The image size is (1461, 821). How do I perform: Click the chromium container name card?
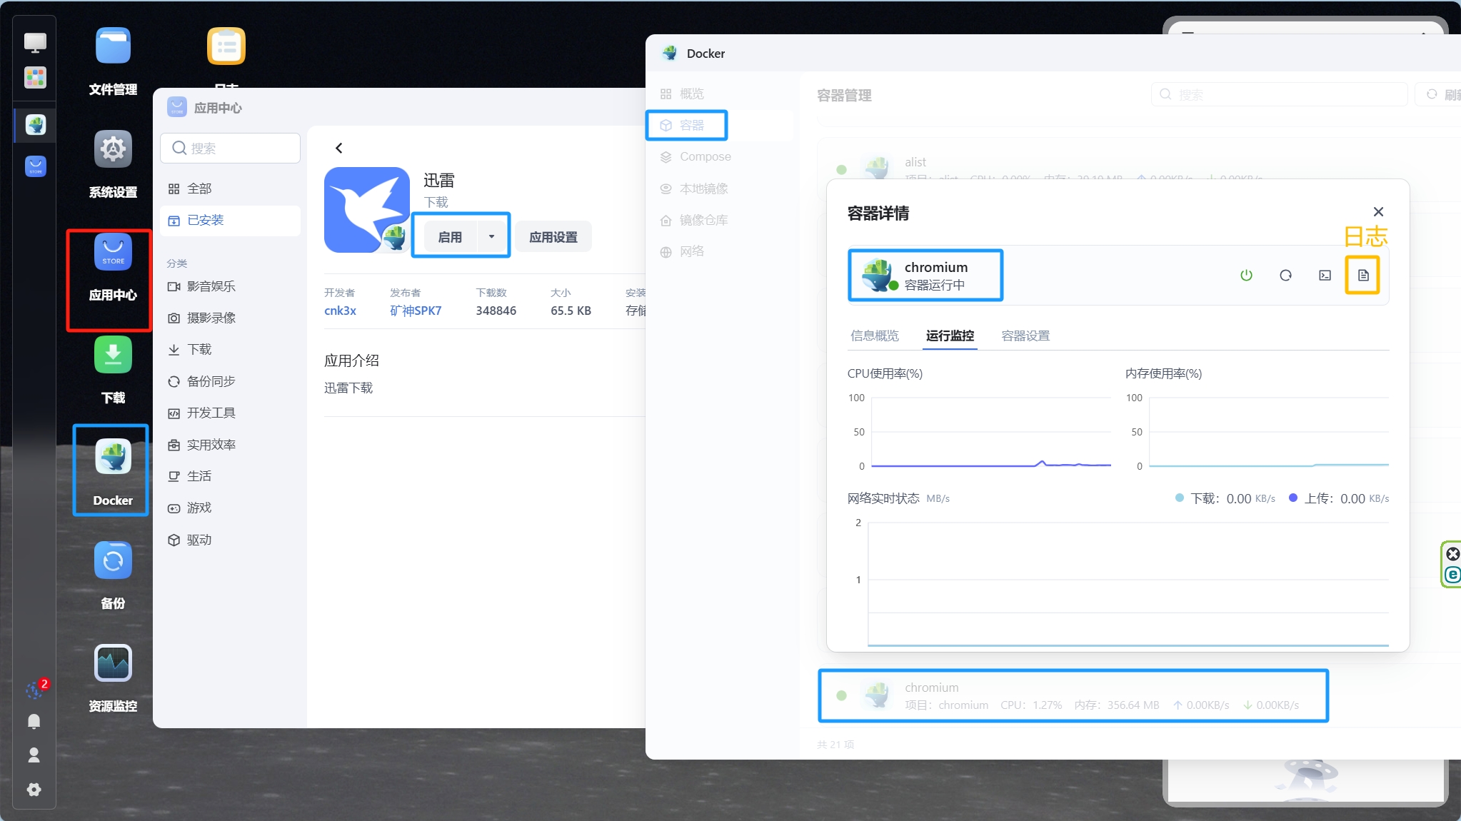925,275
